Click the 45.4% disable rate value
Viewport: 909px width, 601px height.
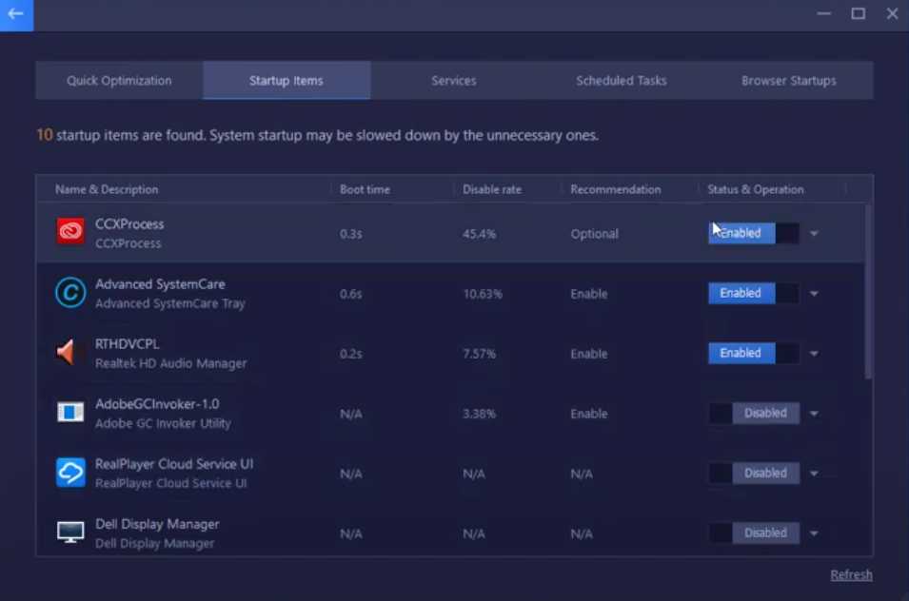(x=479, y=234)
